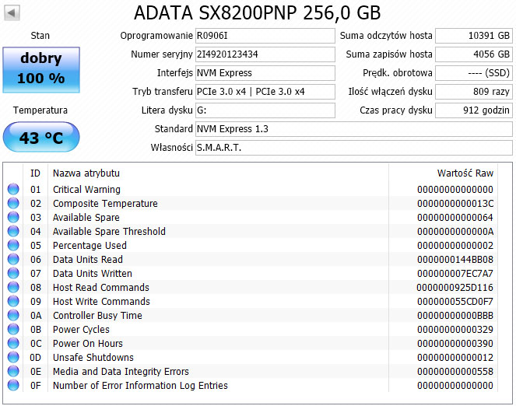Click the status circle beside Composite Temperature

click(x=13, y=203)
